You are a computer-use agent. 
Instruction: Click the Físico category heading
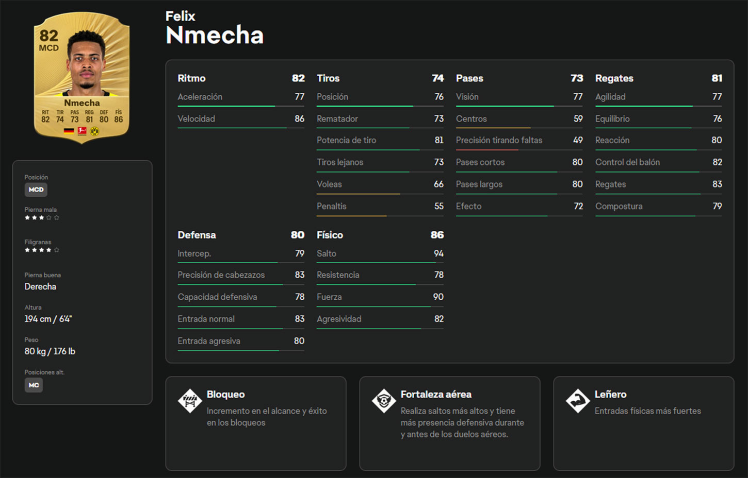pos(330,235)
